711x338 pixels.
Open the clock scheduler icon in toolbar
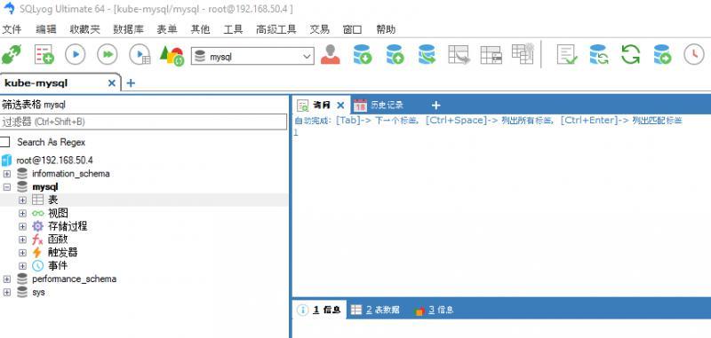click(694, 55)
